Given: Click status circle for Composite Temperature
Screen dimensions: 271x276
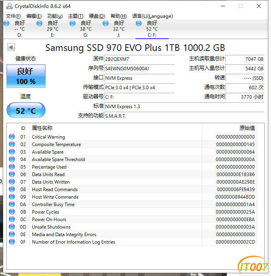Looking at the screenshot, I should pyautogui.click(x=12, y=145).
